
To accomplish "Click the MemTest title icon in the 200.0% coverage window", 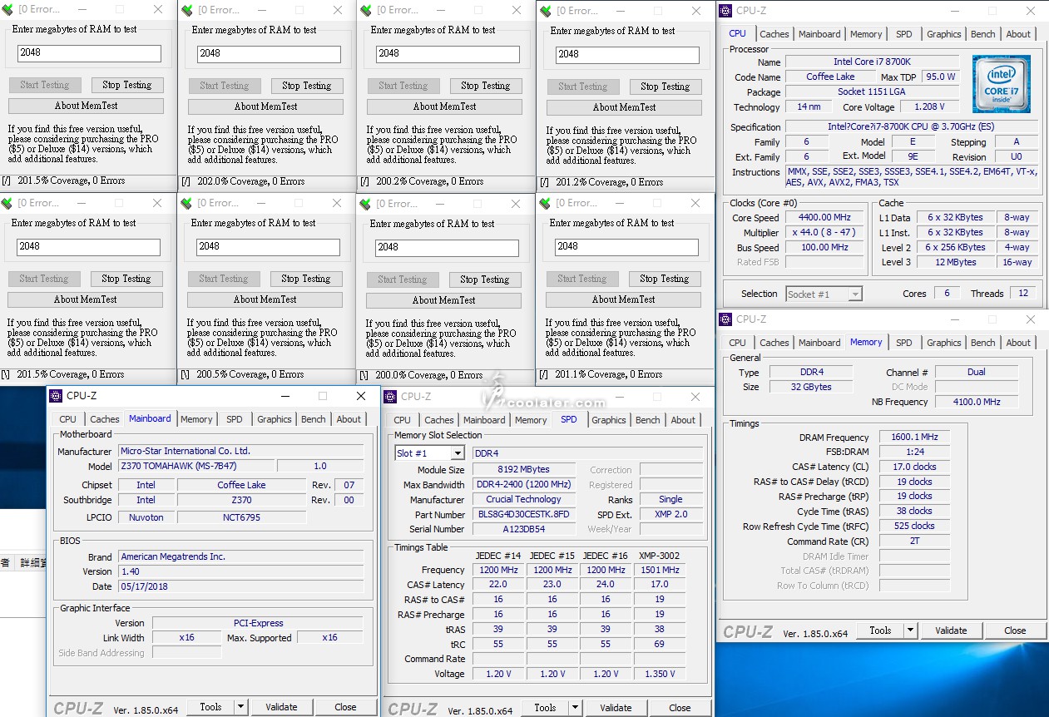I will [x=366, y=205].
